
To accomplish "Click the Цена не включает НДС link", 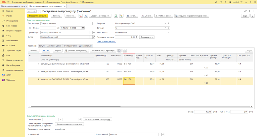I will [x=106, y=42].
